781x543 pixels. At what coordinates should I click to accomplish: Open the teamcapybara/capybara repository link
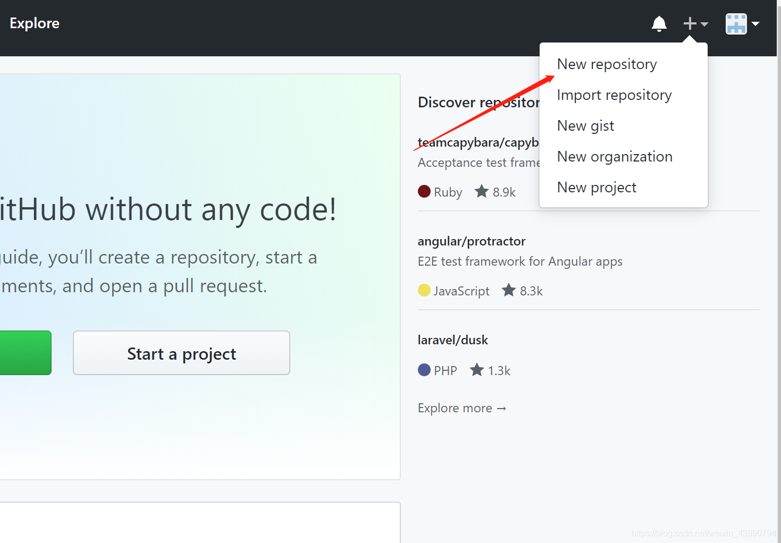point(478,142)
